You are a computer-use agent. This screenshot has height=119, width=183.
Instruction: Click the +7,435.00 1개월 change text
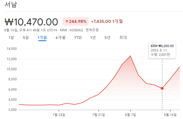[x=107, y=21]
